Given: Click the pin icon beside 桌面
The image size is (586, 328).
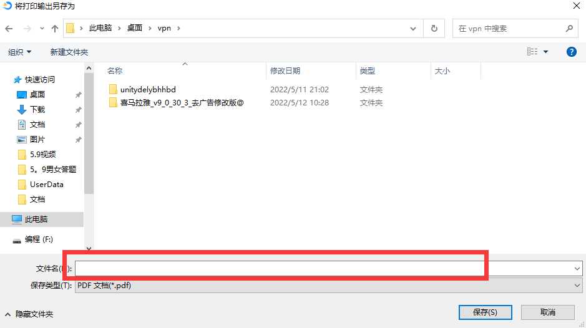Looking at the screenshot, I should (78, 95).
